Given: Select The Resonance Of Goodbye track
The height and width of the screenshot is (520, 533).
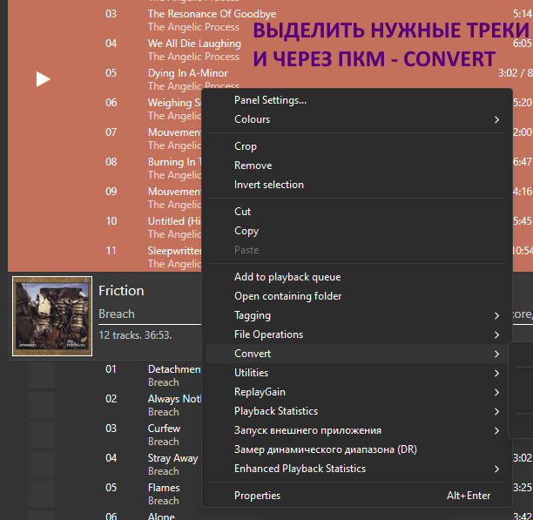Looking at the screenshot, I should 212,14.
